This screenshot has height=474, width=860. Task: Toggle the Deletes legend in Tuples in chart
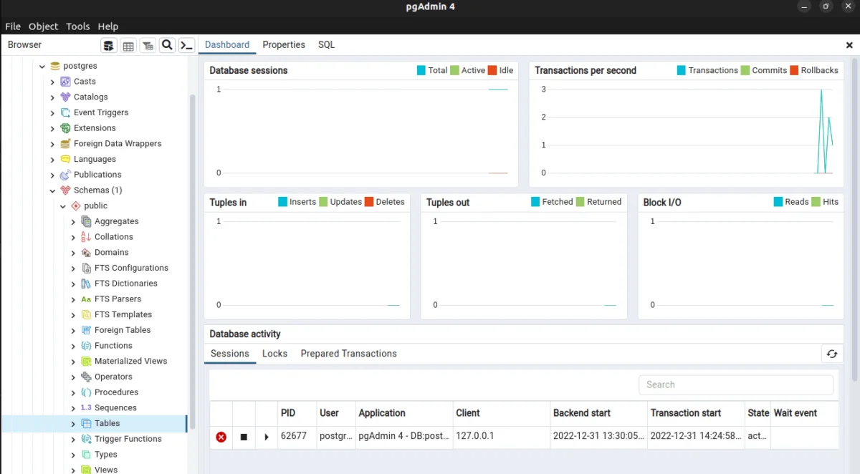pos(390,202)
